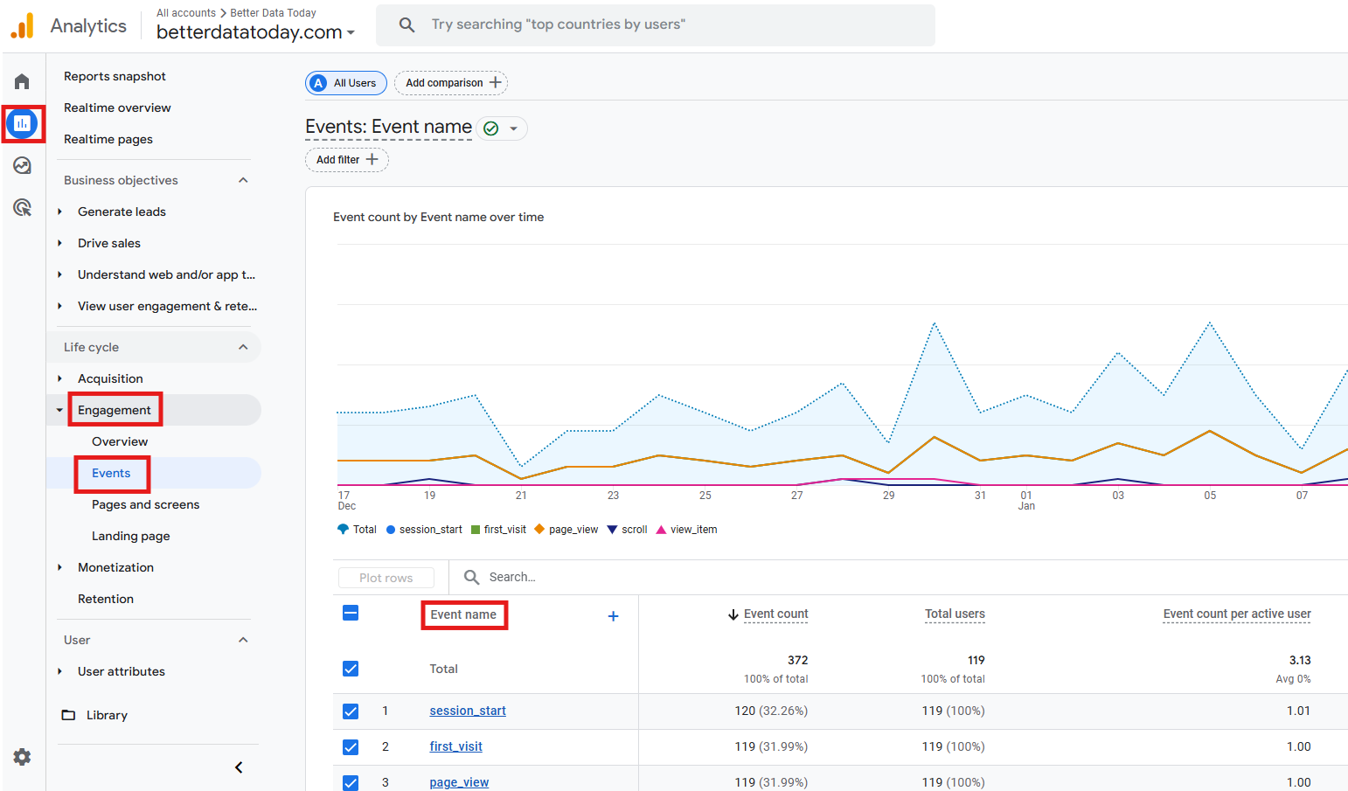Open Pages and screens report
Image resolution: width=1348 pixels, height=791 pixels.
[x=145, y=504]
